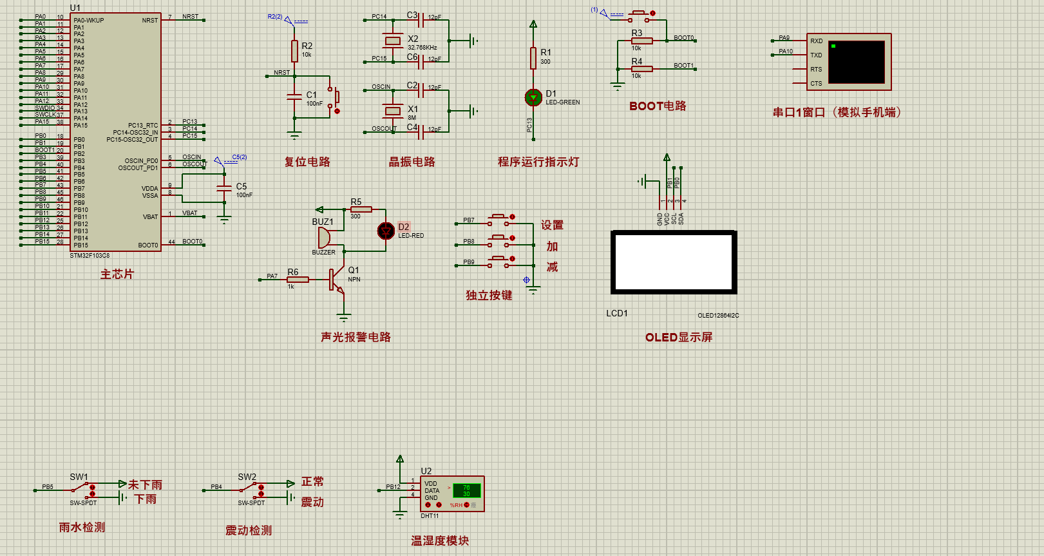
Task: Click the "BOOT电路" label
Action: [x=658, y=106]
